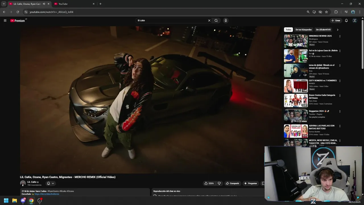
Task: Select the 'De LilCakeVEVO' chip
Action: pyautogui.click(x=323, y=30)
